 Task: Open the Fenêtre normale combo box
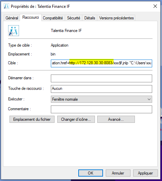tap(101, 99)
